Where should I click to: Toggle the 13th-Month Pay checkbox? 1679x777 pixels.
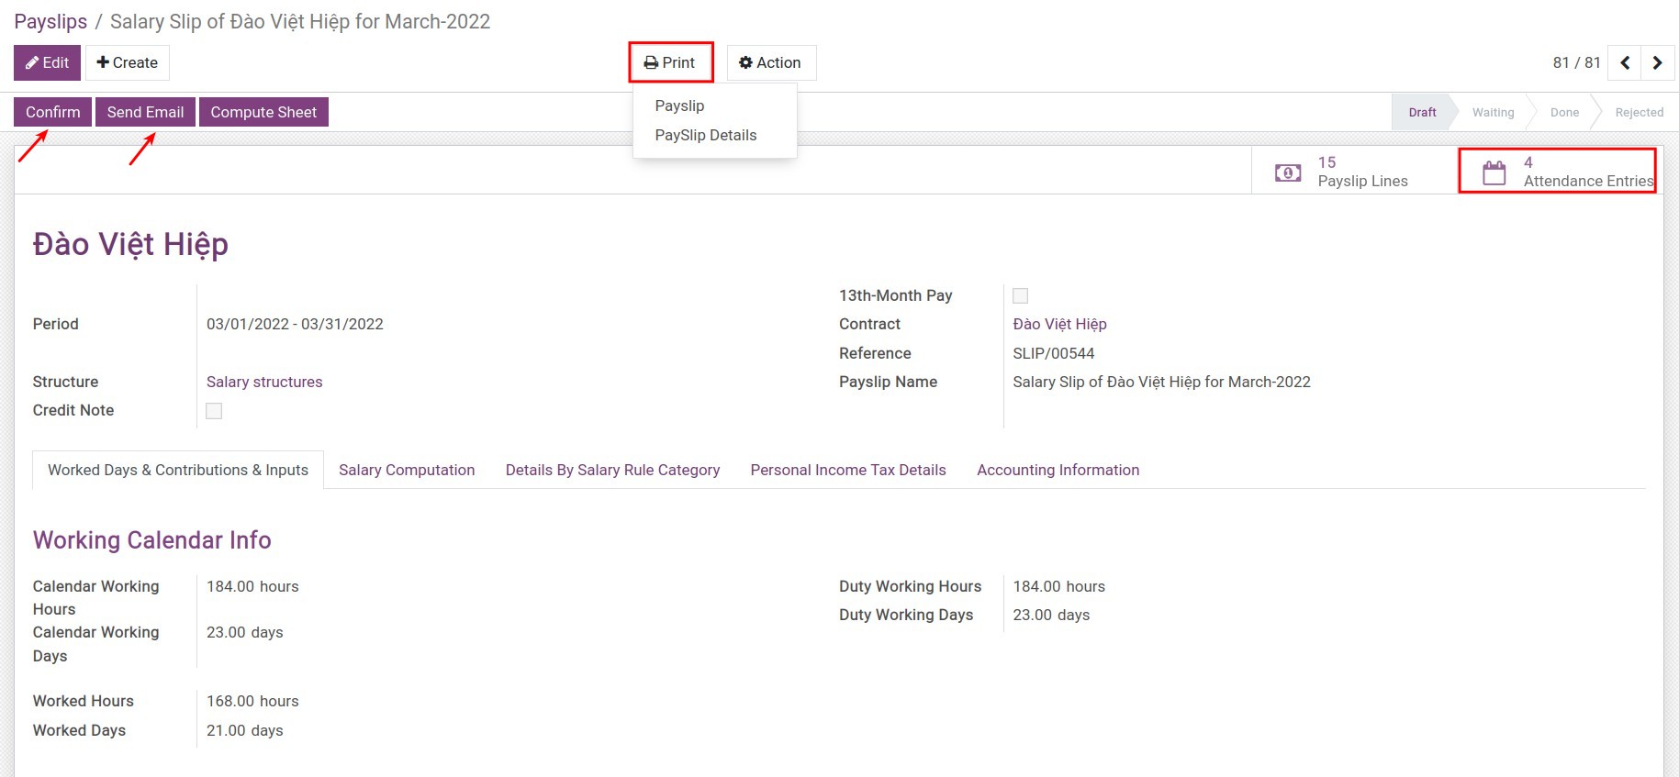pyautogui.click(x=1020, y=295)
